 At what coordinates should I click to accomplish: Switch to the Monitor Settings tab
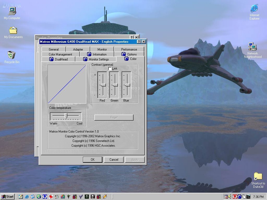coord(96,59)
